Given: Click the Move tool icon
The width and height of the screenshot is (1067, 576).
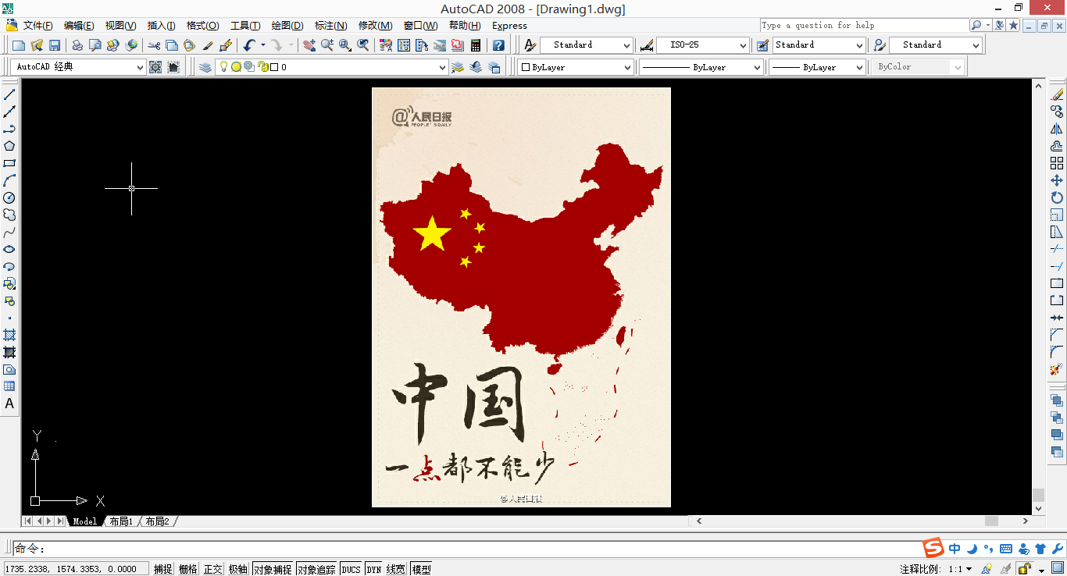Looking at the screenshot, I should (x=1057, y=180).
